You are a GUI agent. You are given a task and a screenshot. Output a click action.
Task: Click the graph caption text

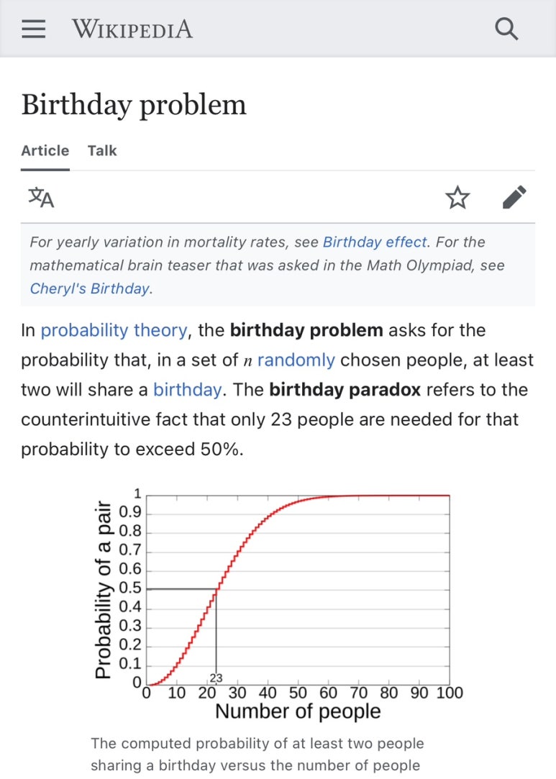point(258,754)
